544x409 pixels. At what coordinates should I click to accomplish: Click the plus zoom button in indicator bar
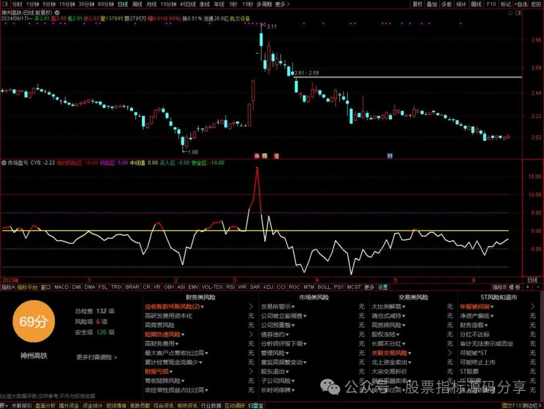click(x=528, y=287)
